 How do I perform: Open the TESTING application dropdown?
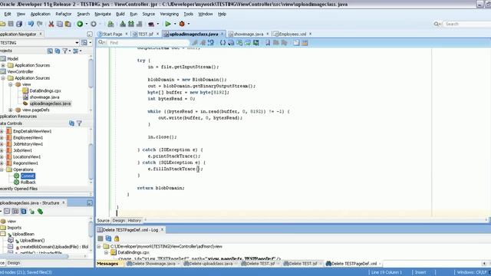point(77,43)
